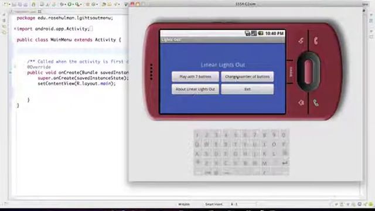Click the '10:40 PM' clock in Android status bar
375x211 pixels.
pyautogui.click(x=274, y=33)
